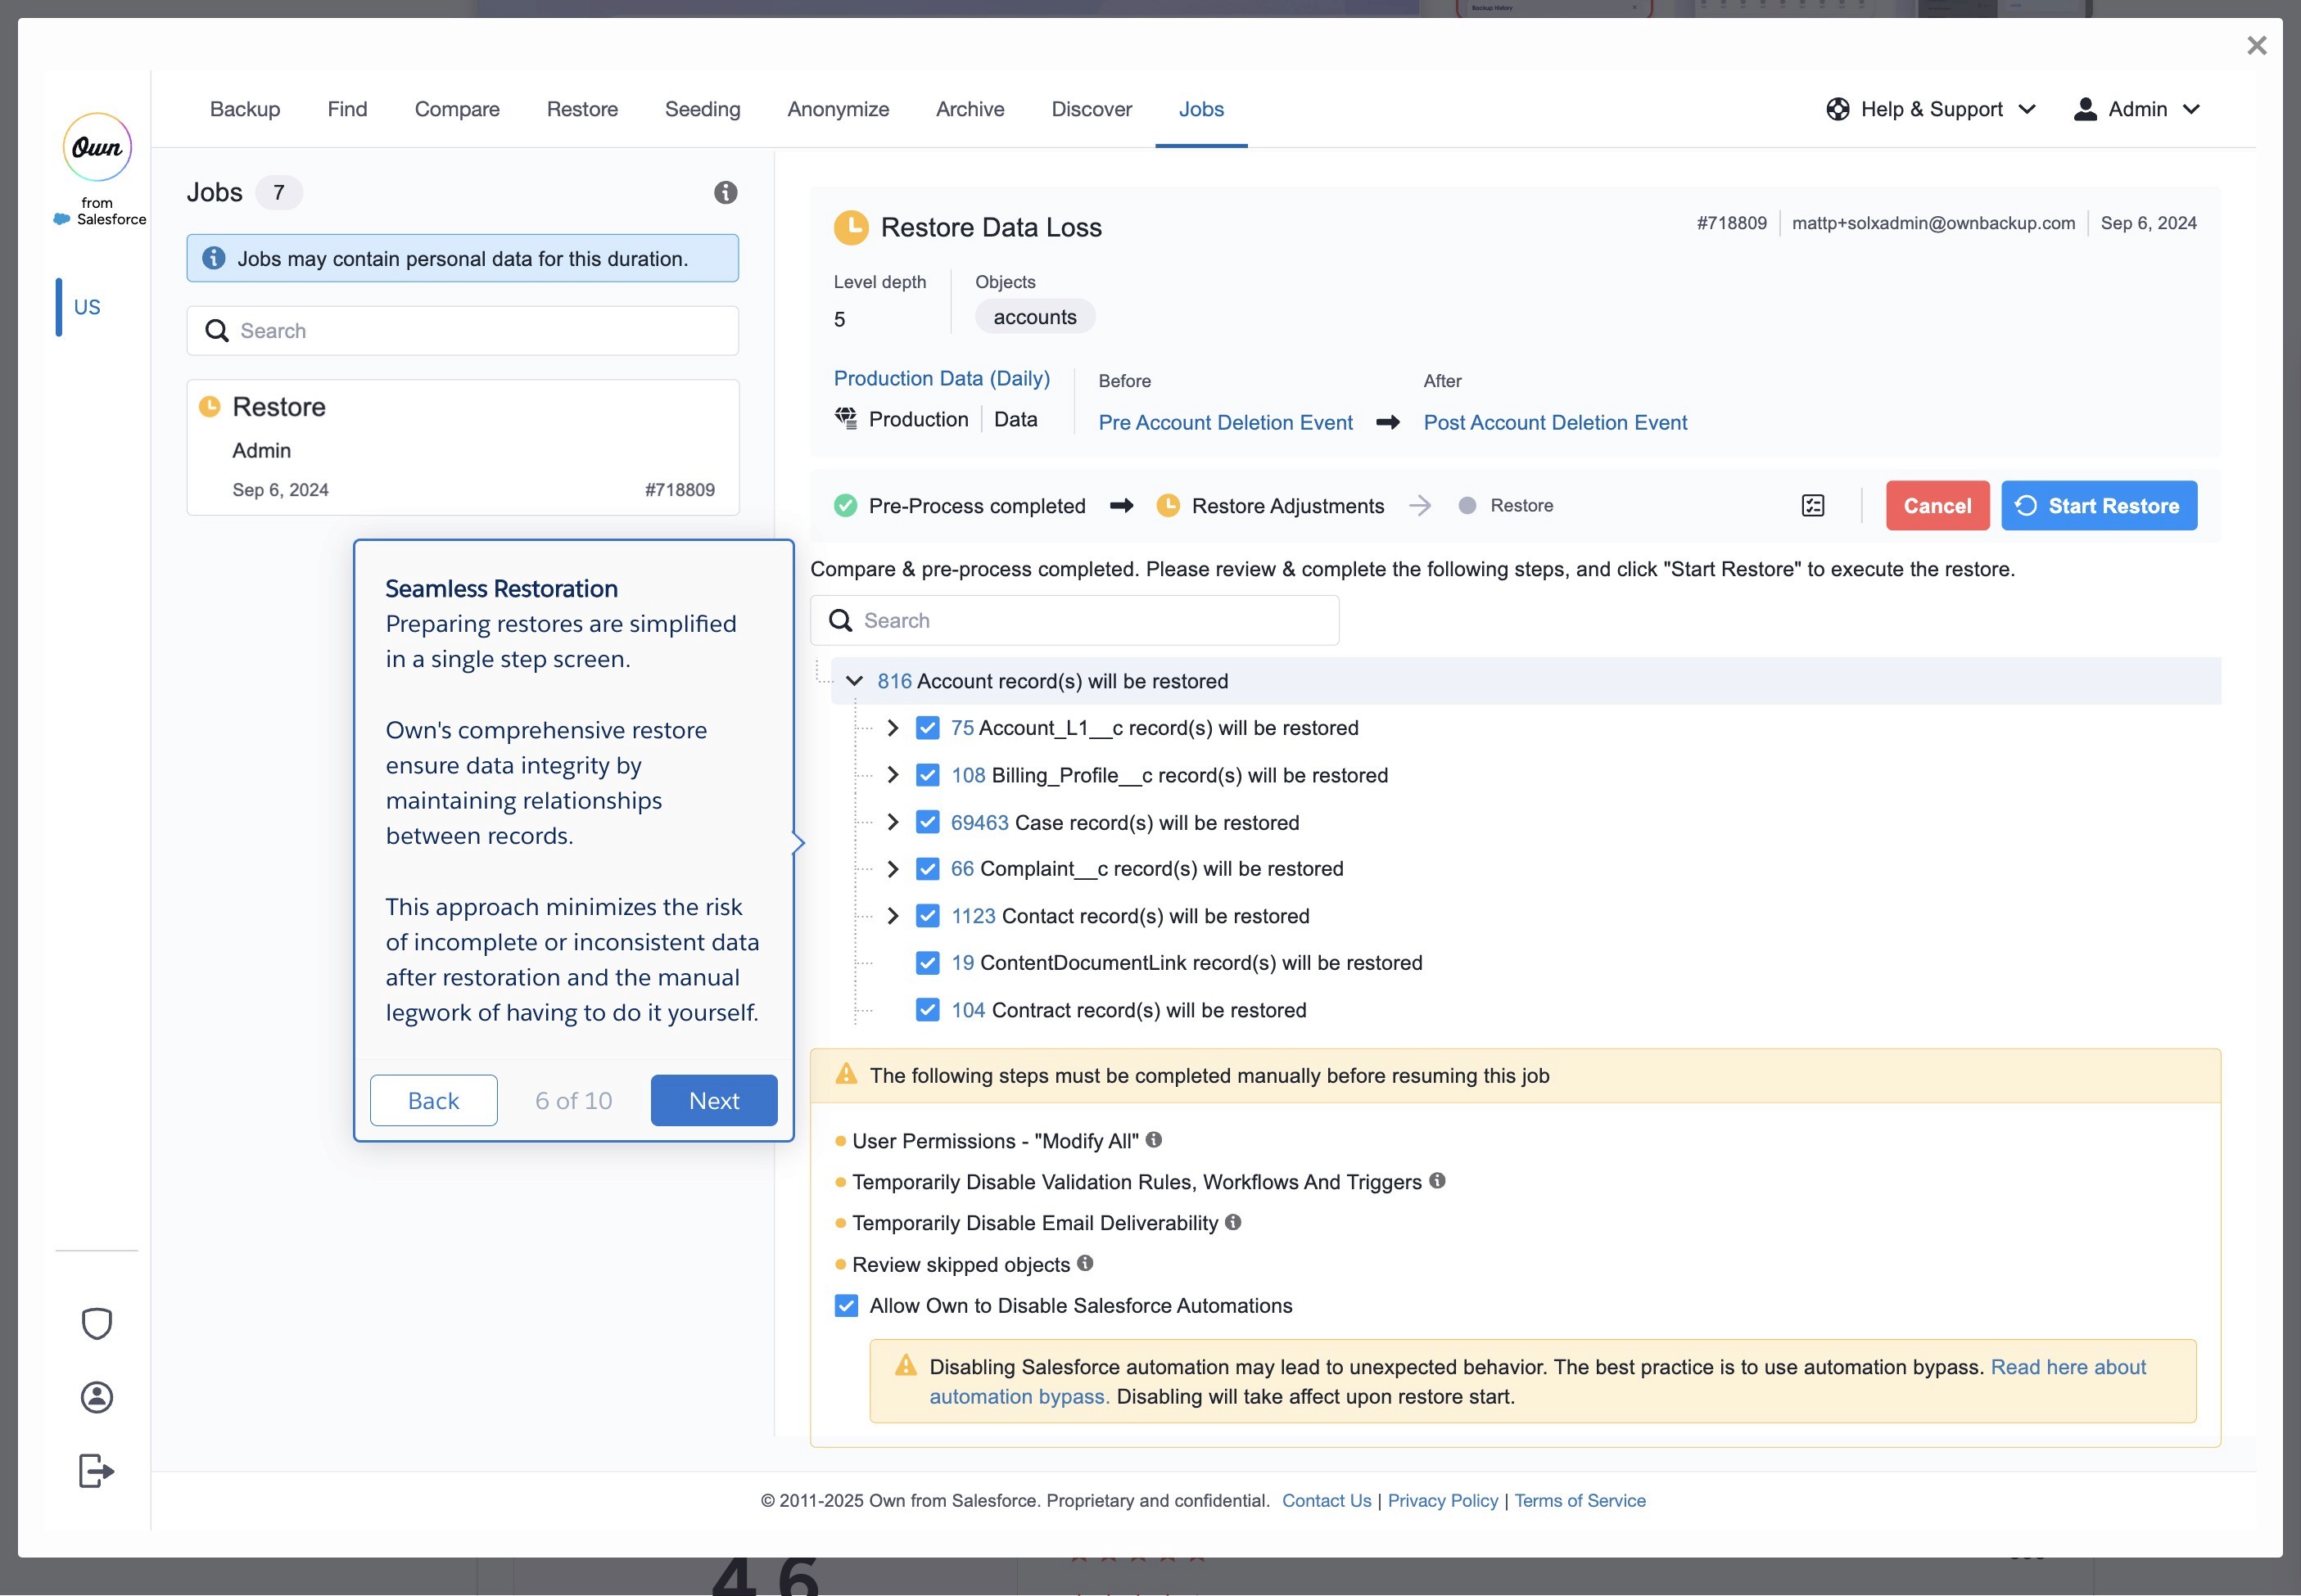2301x1596 pixels.
Task: Click info icon beside Temporarily Disable Email Deliverability
Action: [1233, 1222]
